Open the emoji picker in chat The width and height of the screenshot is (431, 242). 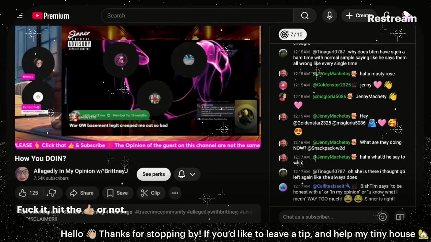383,217
